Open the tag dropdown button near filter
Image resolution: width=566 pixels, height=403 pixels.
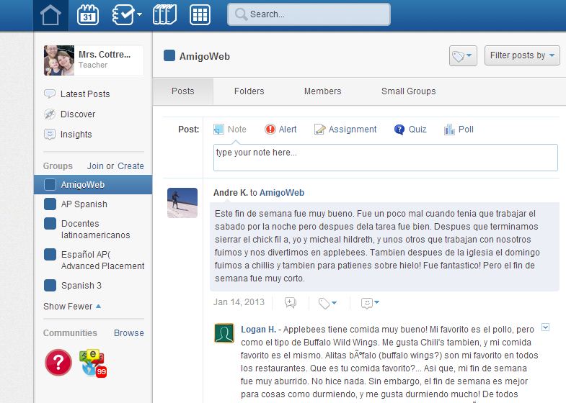click(462, 56)
